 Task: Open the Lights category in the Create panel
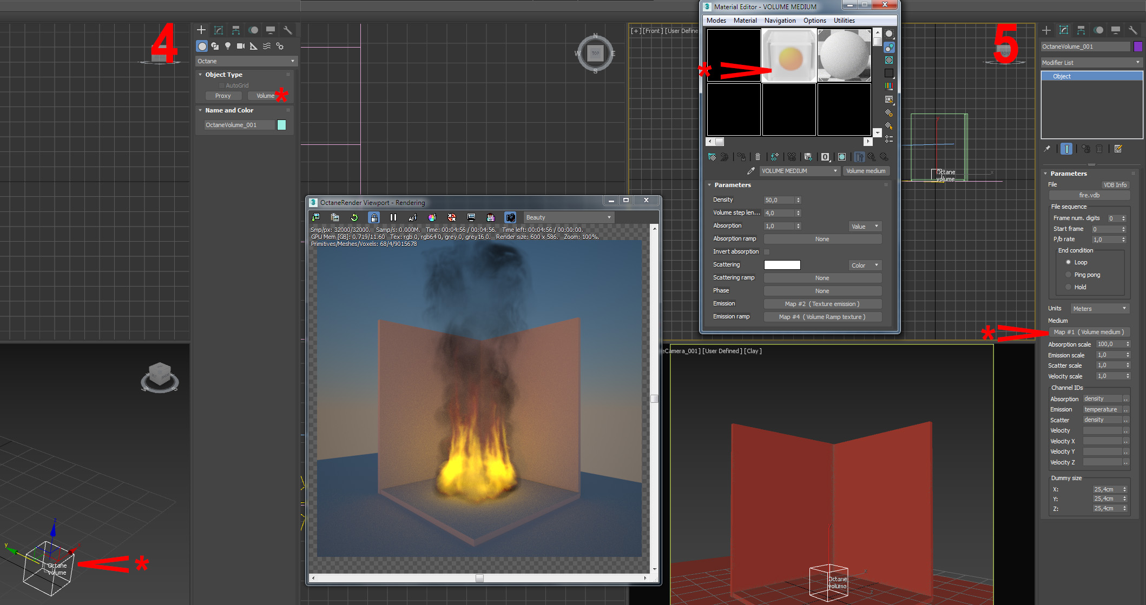pos(228,46)
